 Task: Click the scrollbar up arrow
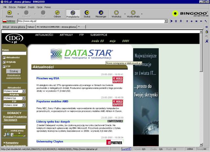(201, 32)
